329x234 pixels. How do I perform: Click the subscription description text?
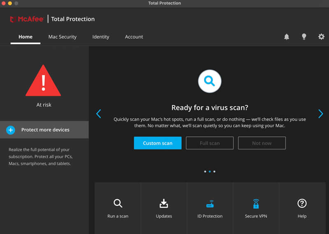(x=40, y=156)
